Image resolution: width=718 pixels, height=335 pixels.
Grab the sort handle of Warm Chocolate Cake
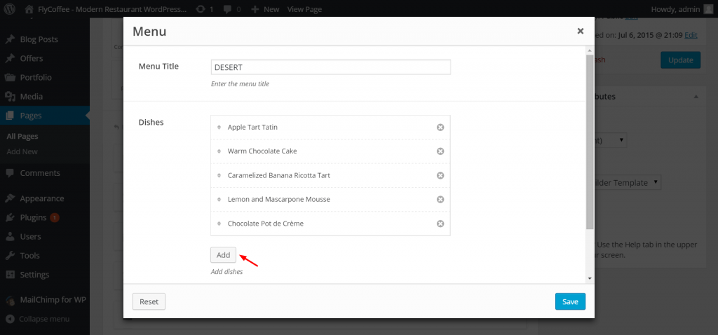tap(219, 151)
